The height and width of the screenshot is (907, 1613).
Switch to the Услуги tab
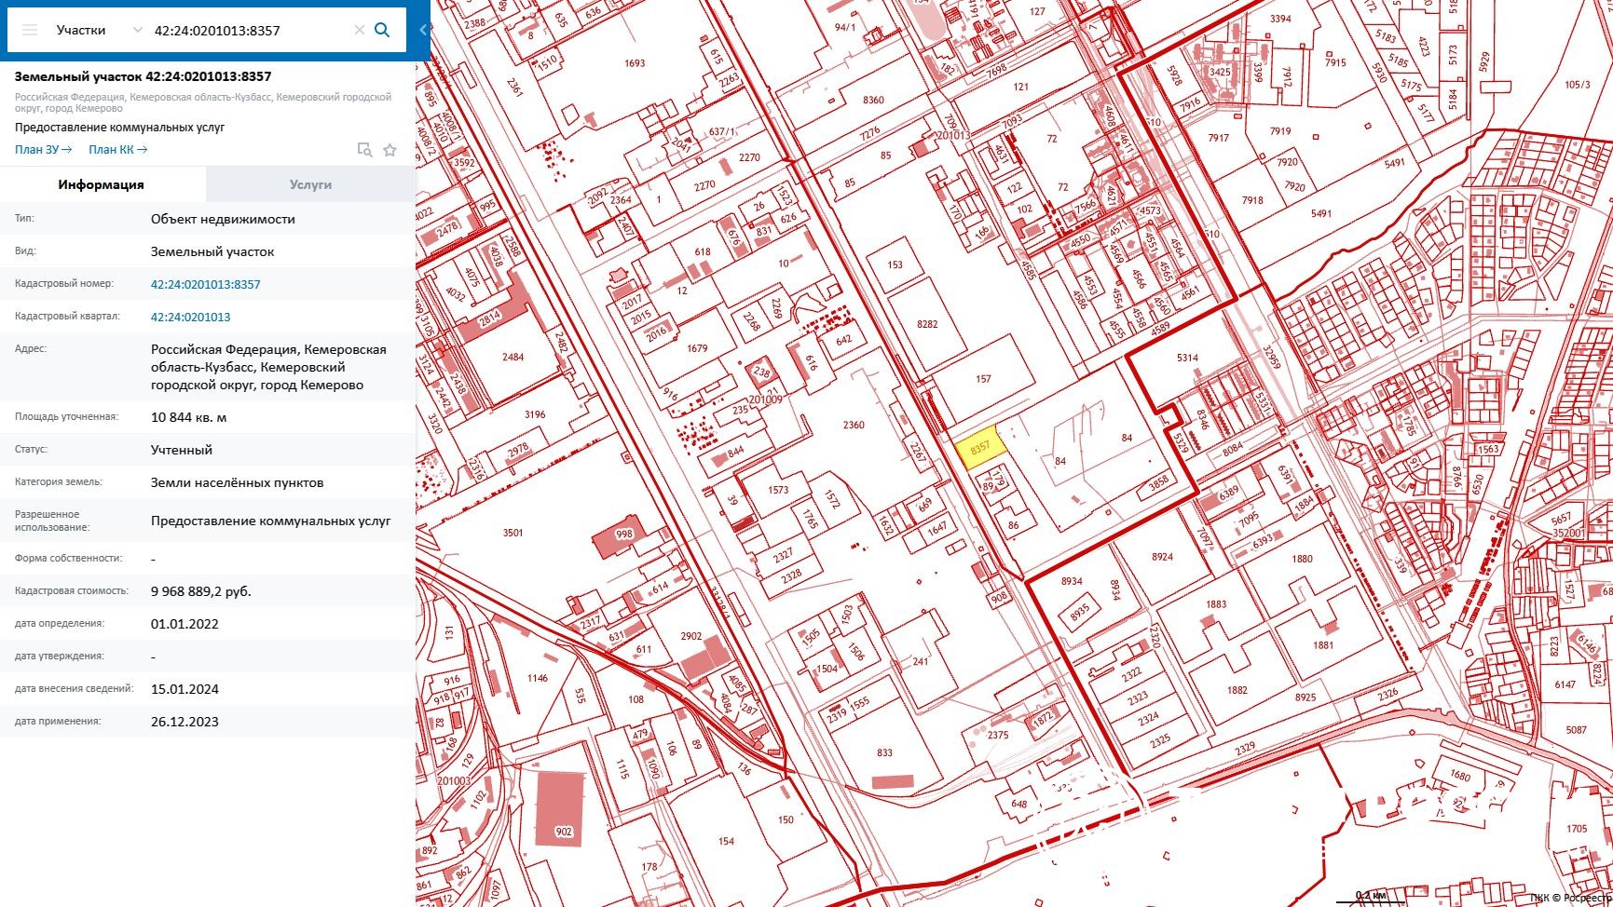click(310, 184)
